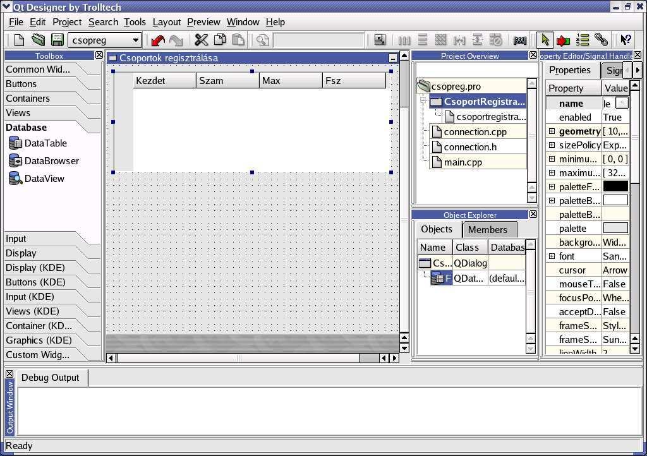Screen dimensions: 647x456
Task: Close the Toolbox panel
Action: pos(99,55)
